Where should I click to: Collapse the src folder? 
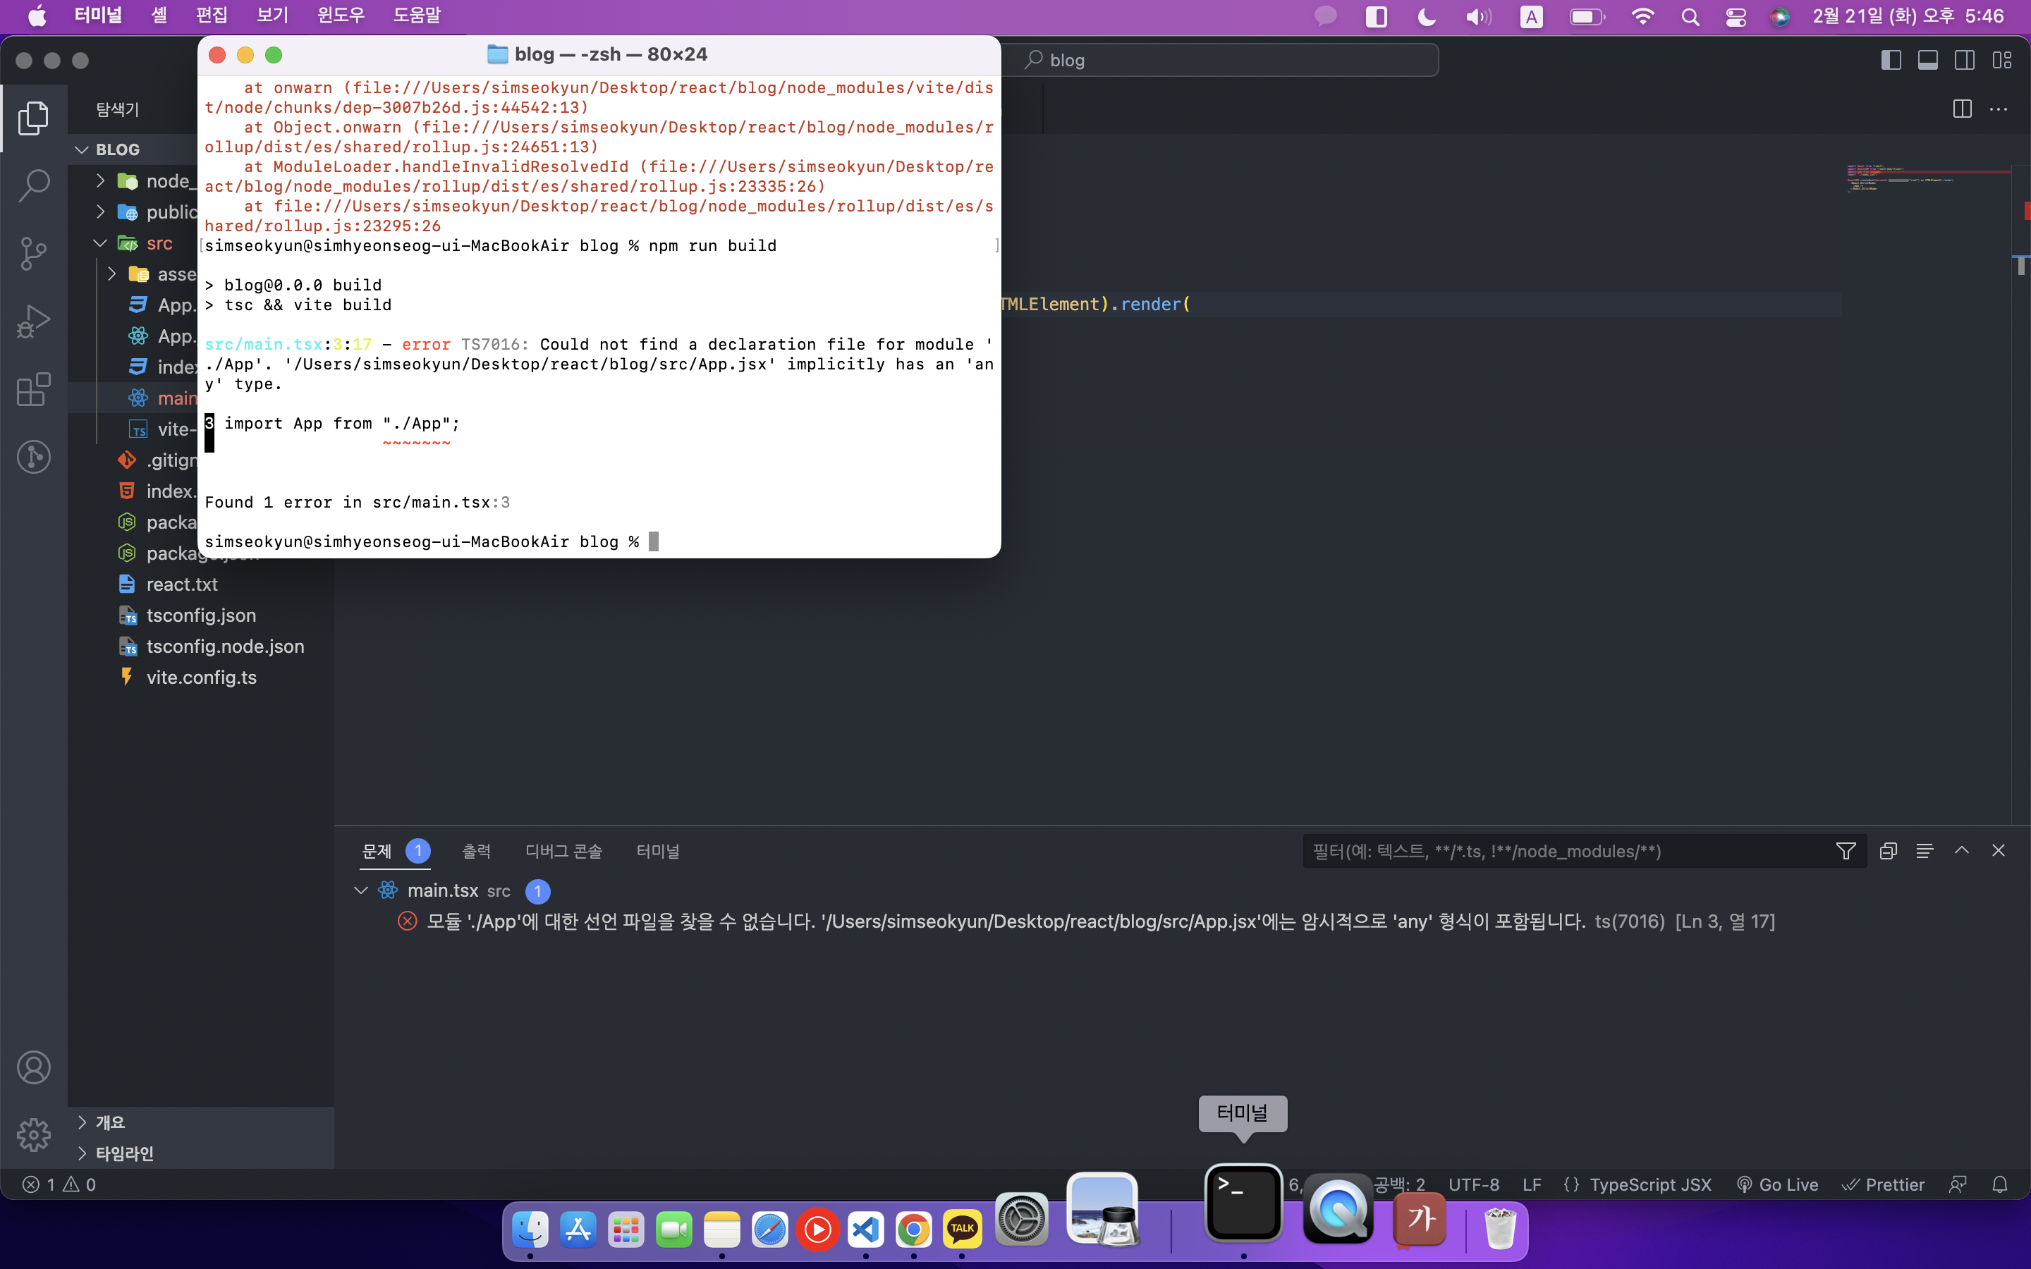[101, 243]
